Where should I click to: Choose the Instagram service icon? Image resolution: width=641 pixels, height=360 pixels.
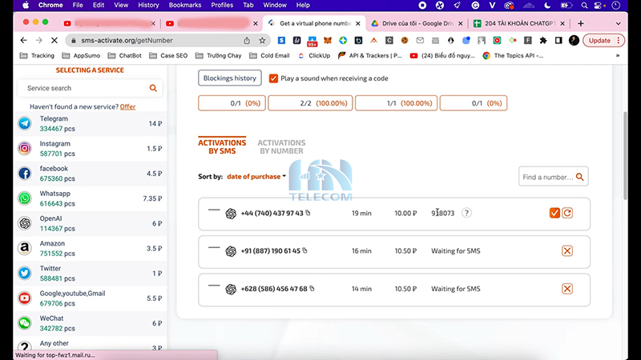25,148
